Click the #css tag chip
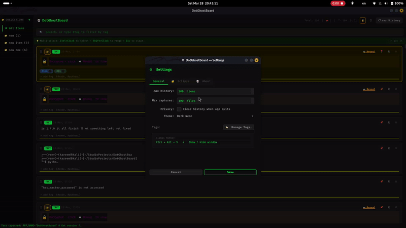This screenshot has width=406, height=228. pyautogui.click(x=46, y=71)
